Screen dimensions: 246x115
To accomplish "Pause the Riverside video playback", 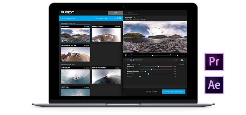I will [x=126, y=55].
